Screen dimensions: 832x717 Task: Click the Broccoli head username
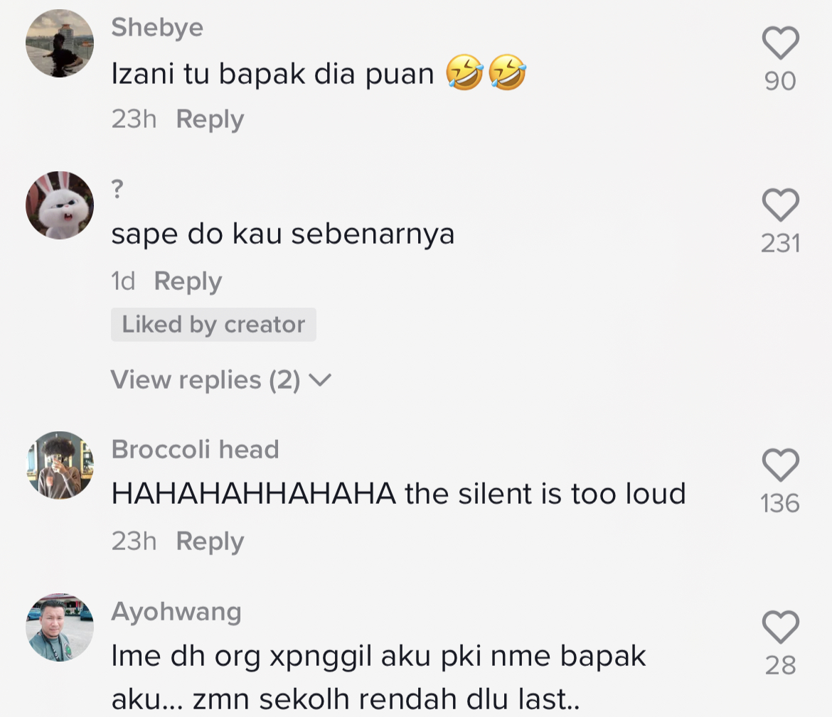[195, 450]
